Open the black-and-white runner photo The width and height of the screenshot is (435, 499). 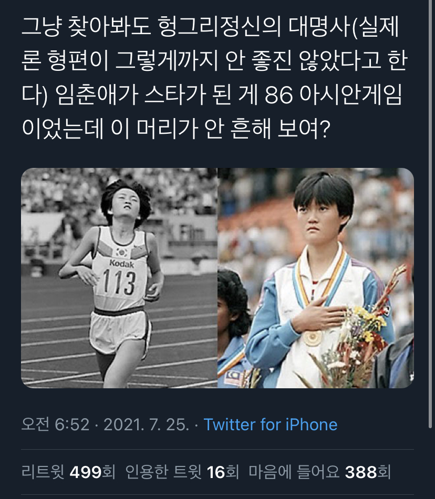(x=119, y=278)
